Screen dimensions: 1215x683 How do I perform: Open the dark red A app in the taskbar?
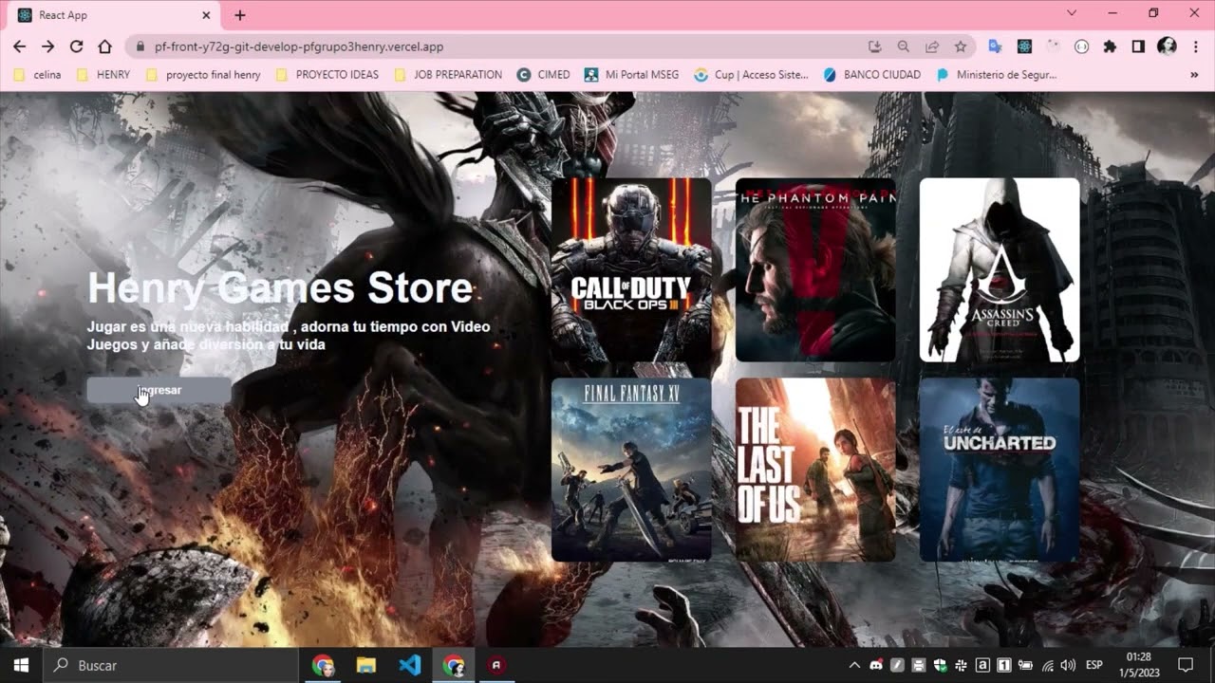pos(495,665)
